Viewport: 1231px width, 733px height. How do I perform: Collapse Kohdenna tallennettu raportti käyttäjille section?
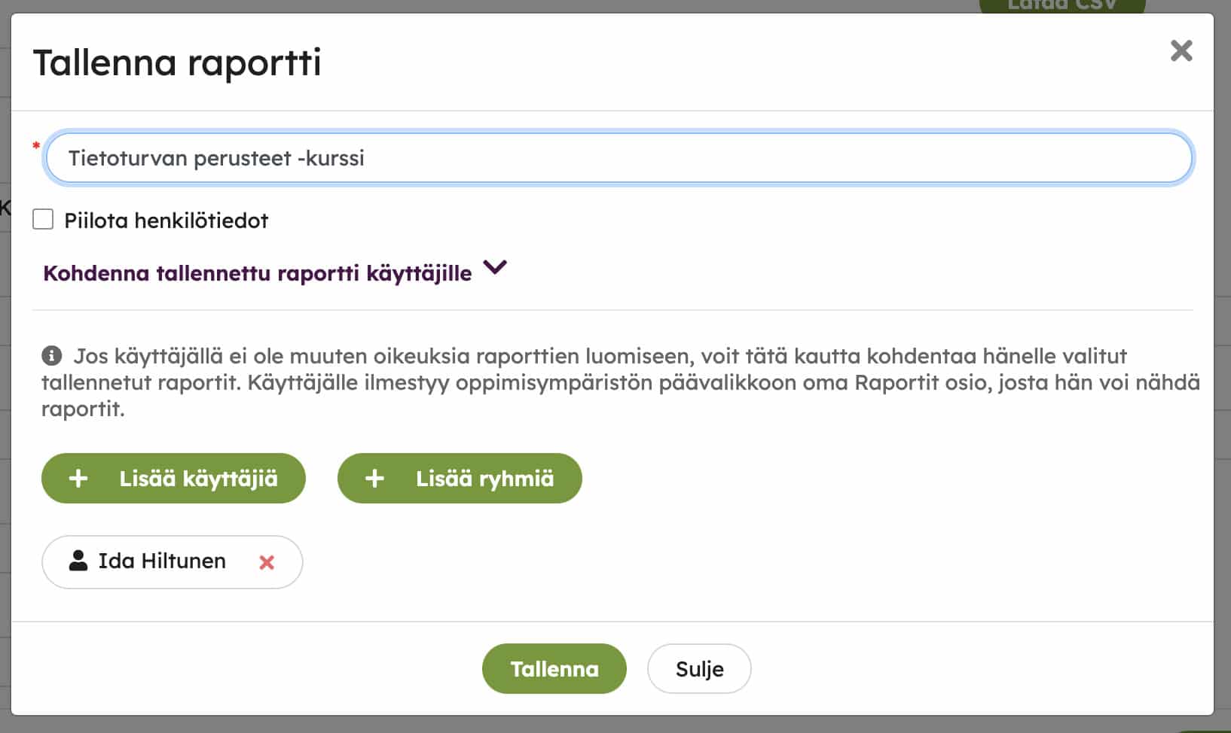coord(275,272)
